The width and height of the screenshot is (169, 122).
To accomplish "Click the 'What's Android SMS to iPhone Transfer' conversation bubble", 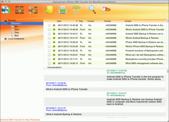I will coord(105,89).
